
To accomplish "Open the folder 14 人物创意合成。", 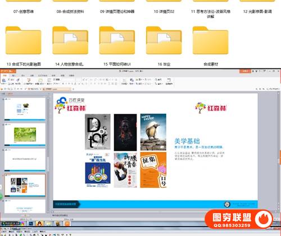I will coord(70,47).
